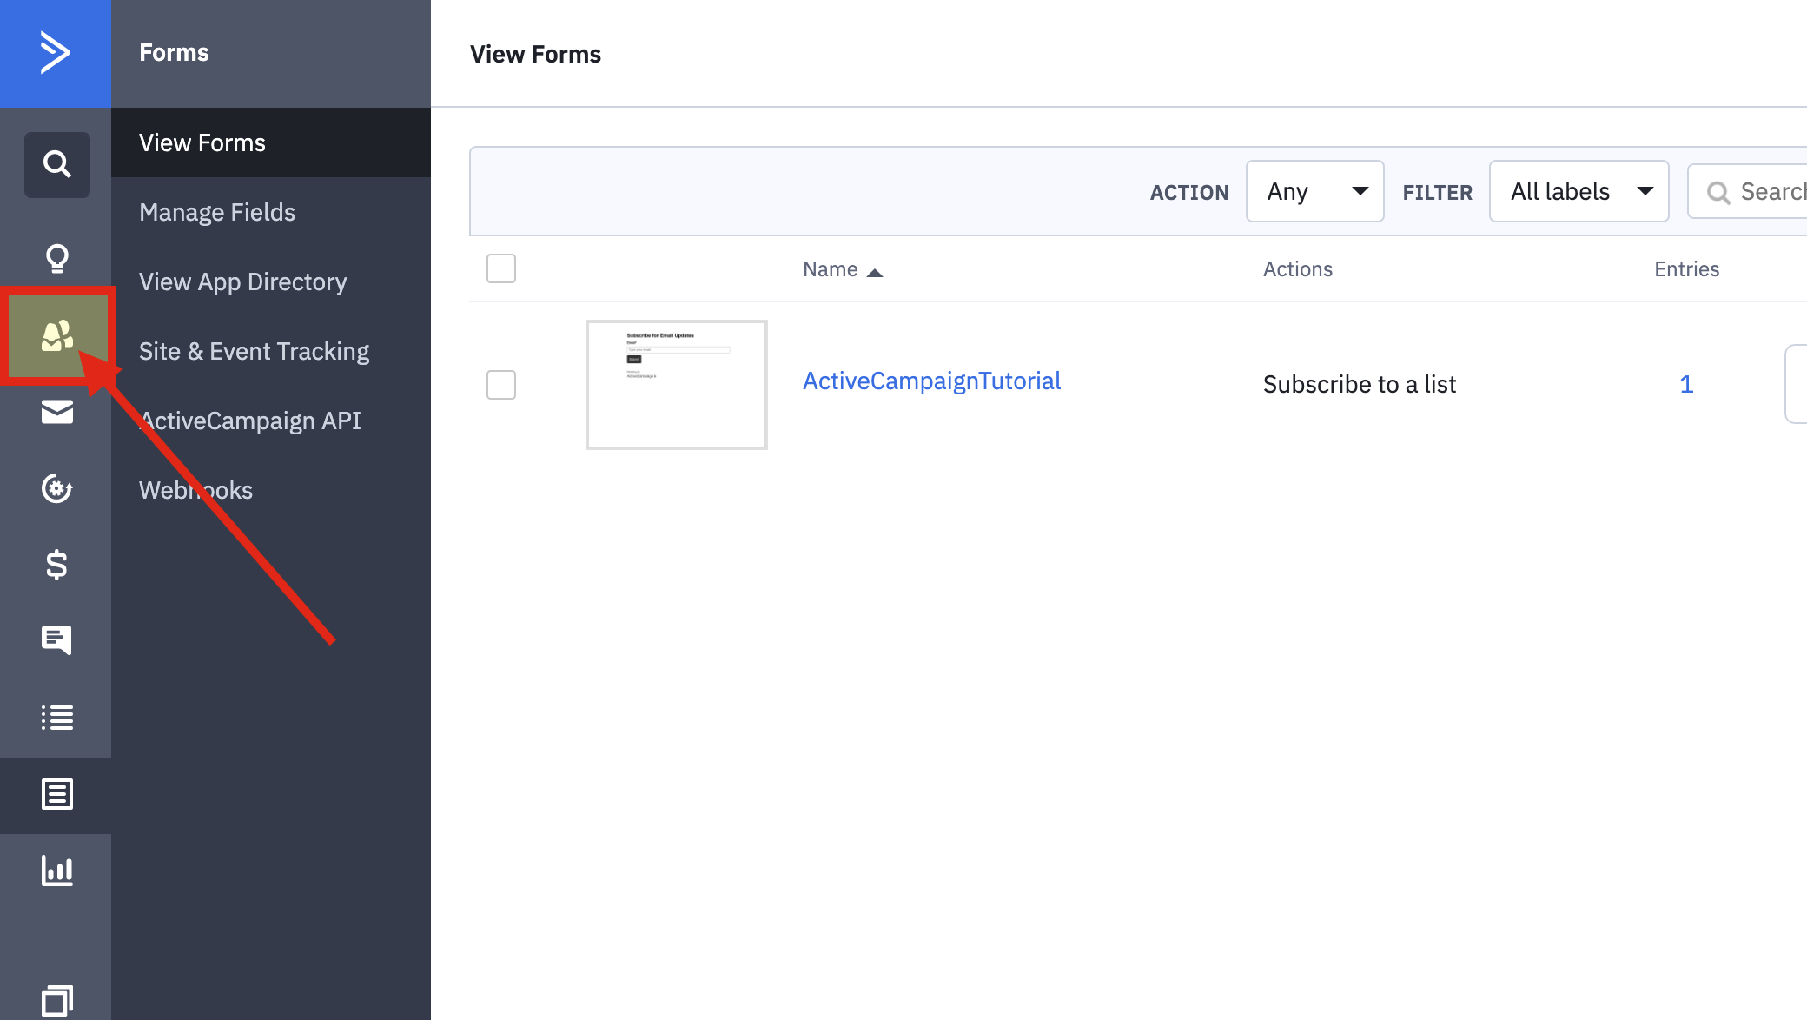Screen dimensions: 1807x1020
Task: Select Site & Event Tracking menu item
Action: click(254, 351)
